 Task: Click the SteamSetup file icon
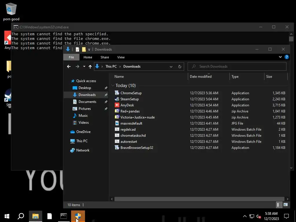117,99
